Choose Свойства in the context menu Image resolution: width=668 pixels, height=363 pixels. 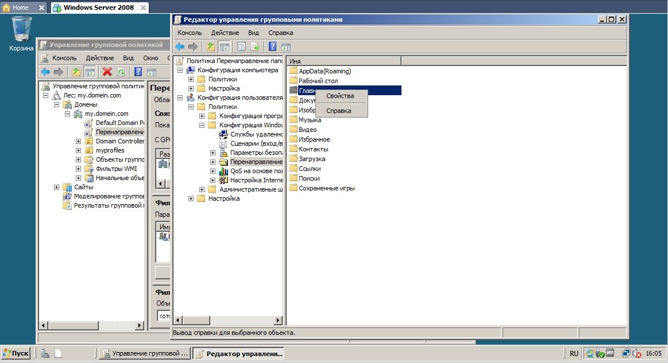340,96
